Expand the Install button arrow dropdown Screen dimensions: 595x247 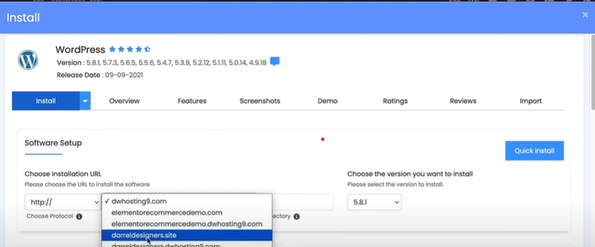coord(85,101)
